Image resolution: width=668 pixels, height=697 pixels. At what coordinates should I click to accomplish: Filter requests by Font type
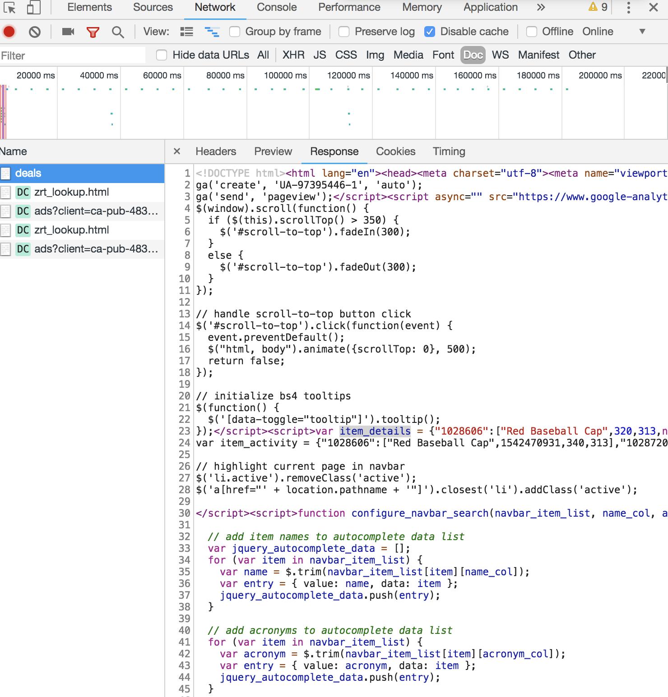(x=443, y=55)
